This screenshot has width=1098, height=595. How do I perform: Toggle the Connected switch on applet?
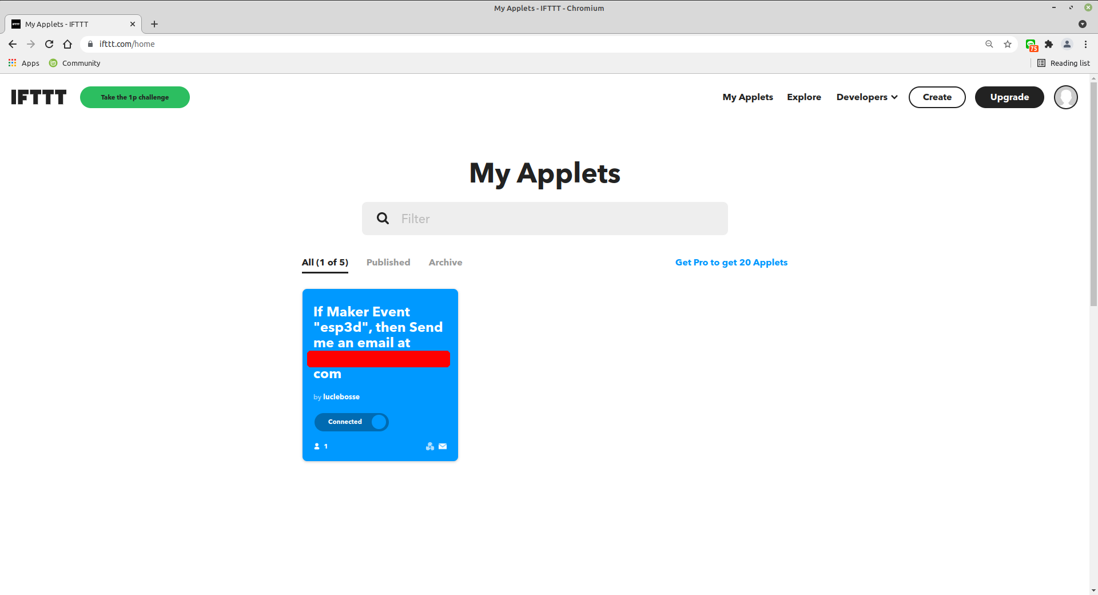(351, 422)
